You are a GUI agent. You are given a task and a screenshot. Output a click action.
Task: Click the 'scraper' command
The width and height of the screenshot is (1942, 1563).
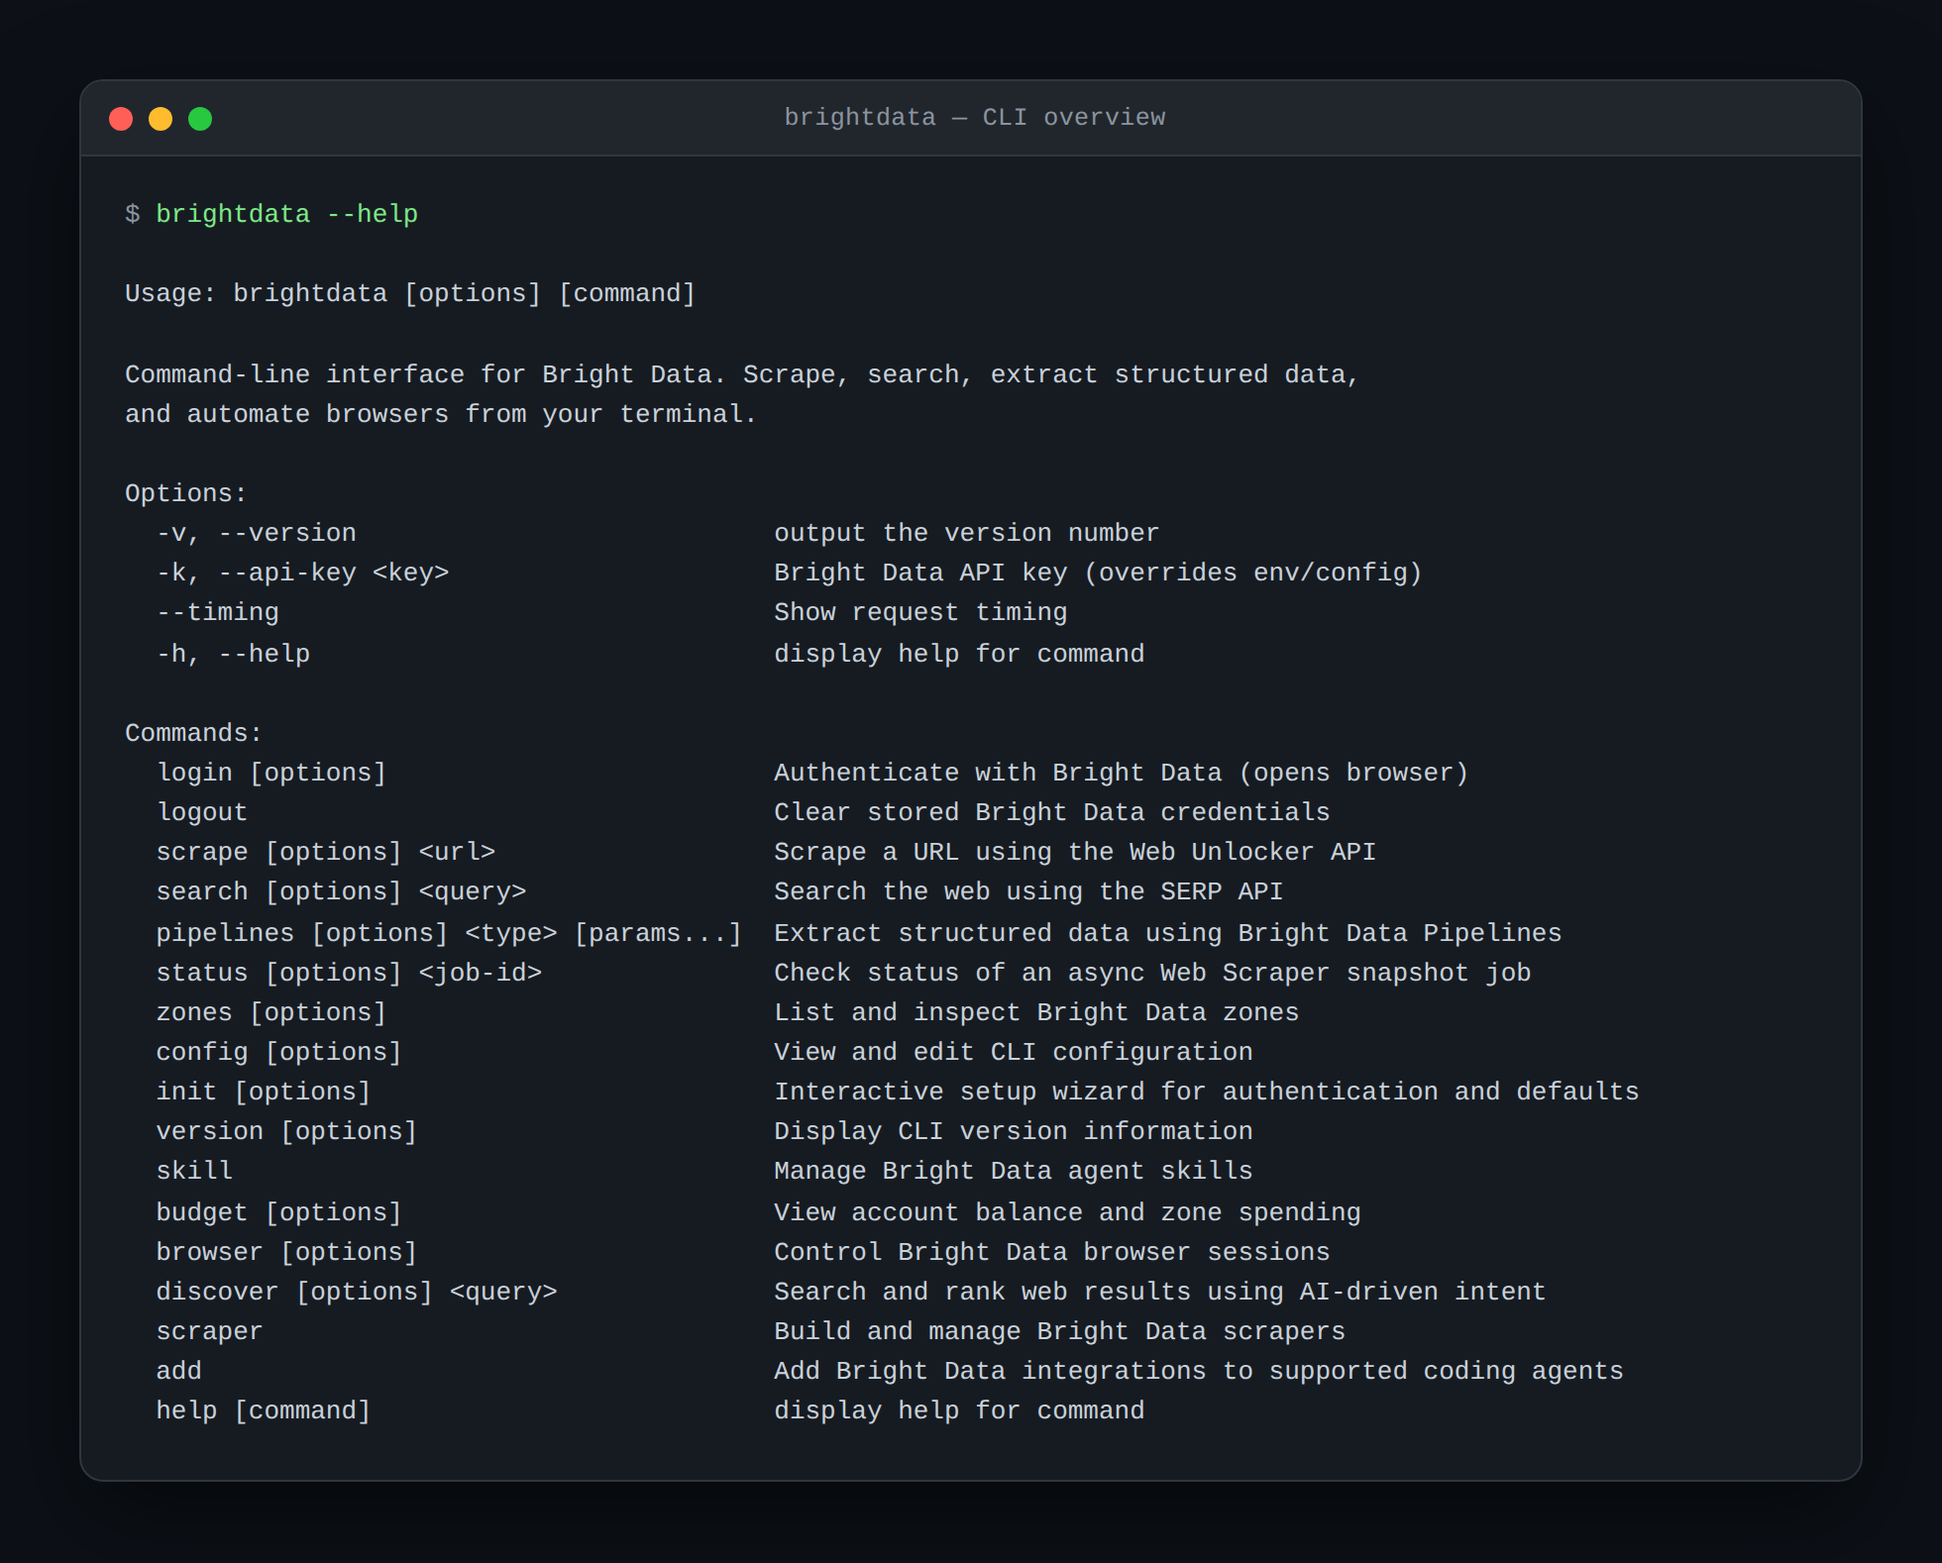pos(210,1331)
